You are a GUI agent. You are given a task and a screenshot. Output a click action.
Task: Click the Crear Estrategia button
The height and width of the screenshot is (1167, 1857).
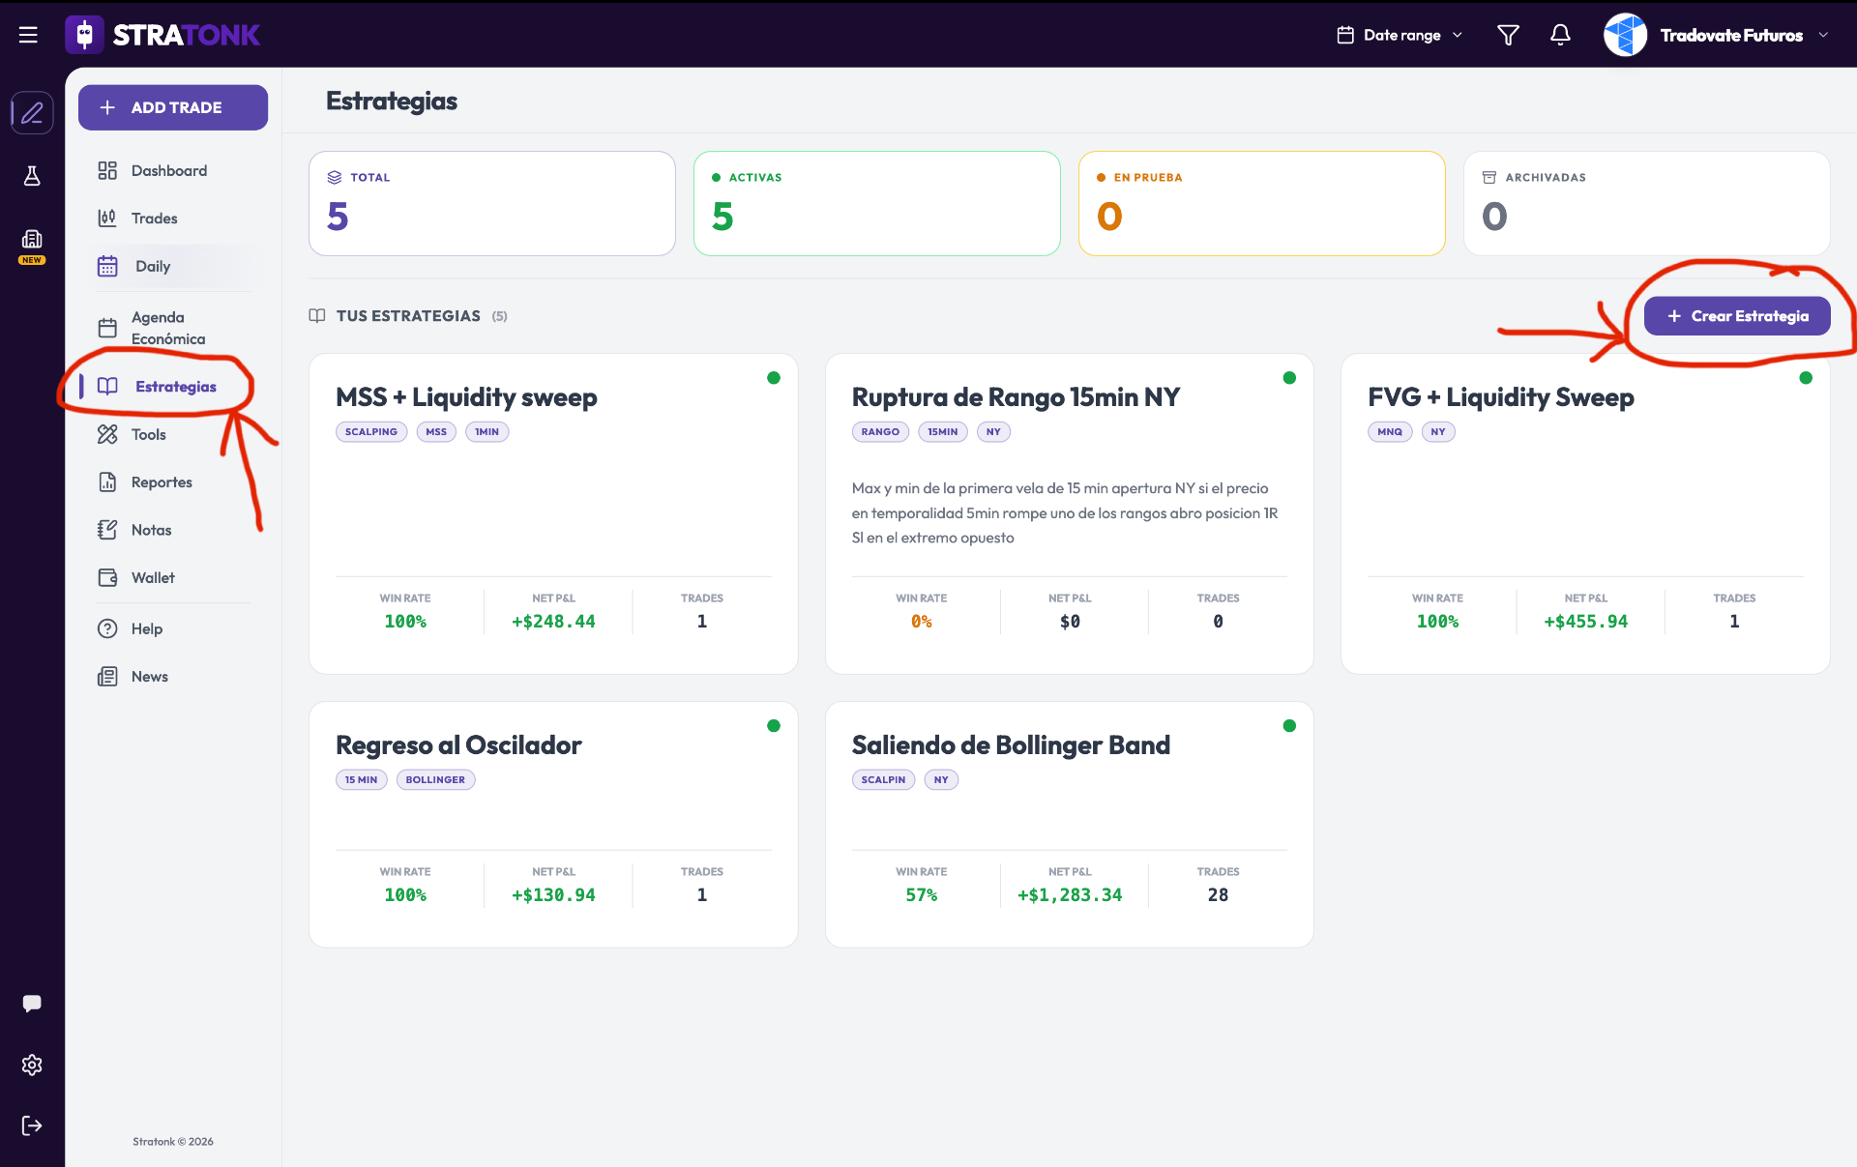[x=1737, y=316]
